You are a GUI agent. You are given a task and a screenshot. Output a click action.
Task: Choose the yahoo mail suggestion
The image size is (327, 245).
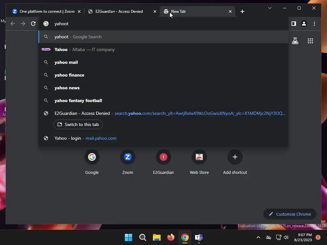click(x=164, y=62)
